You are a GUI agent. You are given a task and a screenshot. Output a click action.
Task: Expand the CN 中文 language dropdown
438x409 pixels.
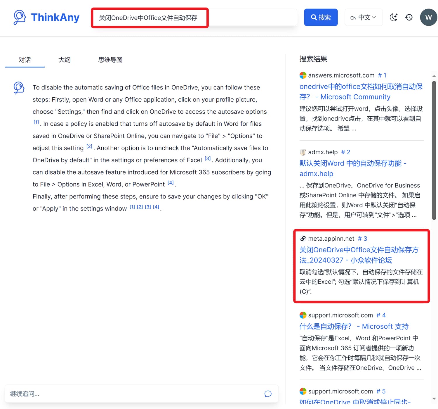tap(363, 18)
